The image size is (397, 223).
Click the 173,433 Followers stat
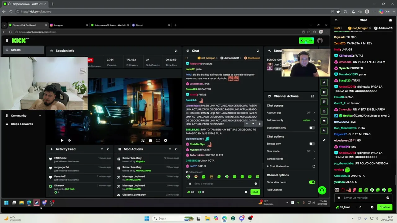point(132,62)
